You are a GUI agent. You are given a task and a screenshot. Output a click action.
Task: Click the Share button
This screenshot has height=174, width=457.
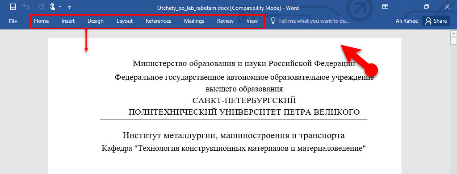click(x=436, y=21)
